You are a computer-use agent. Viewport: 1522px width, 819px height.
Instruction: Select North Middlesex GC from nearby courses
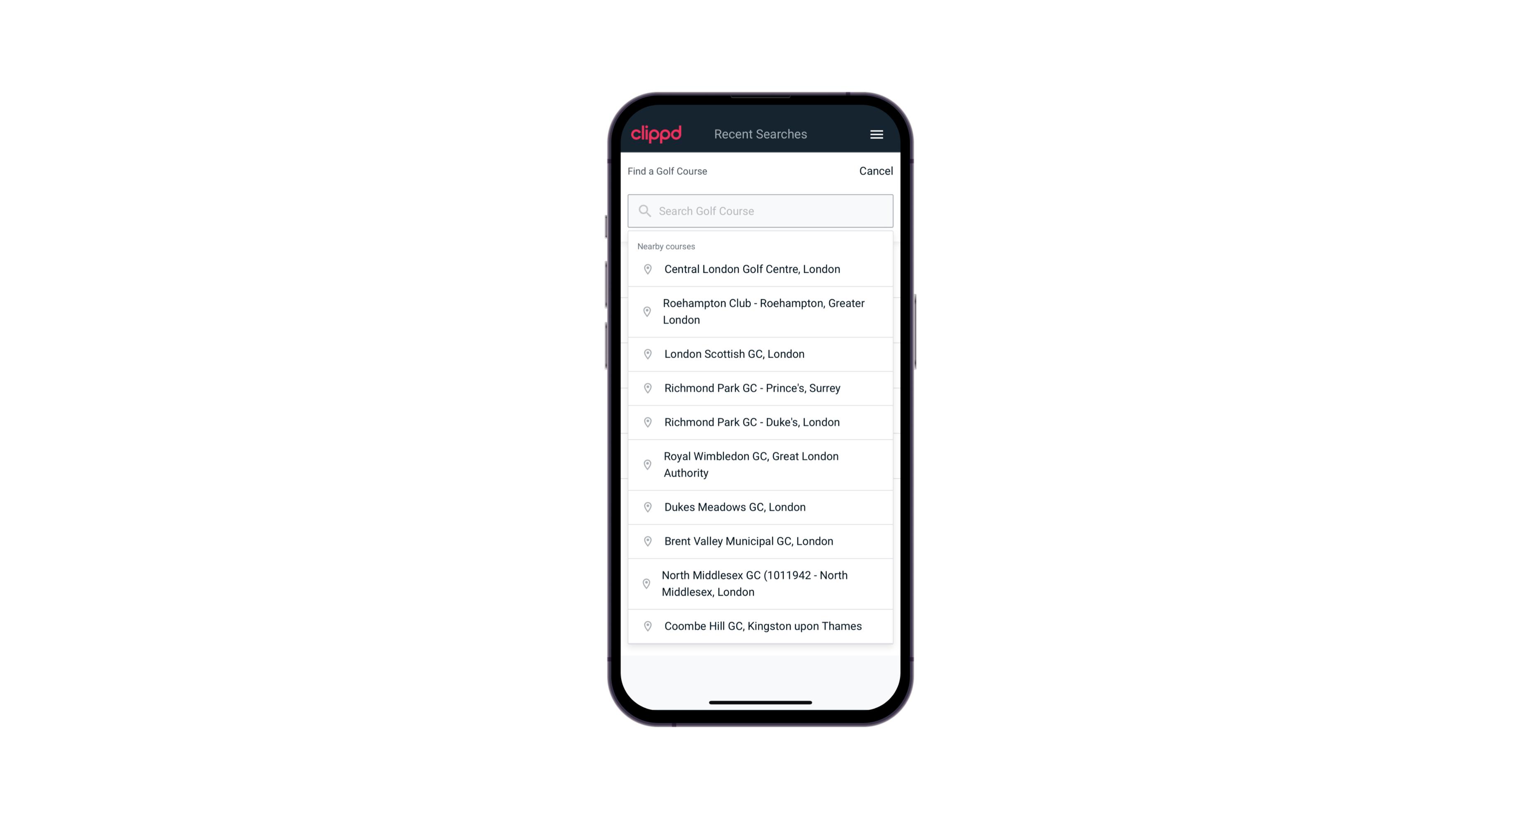[x=761, y=583]
